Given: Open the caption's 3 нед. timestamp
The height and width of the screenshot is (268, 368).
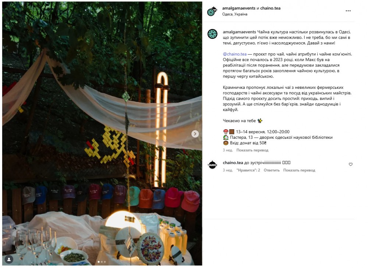Looking at the screenshot, I should (228, 150).
